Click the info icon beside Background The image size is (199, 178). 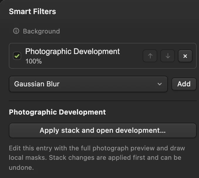coord(16,31)
